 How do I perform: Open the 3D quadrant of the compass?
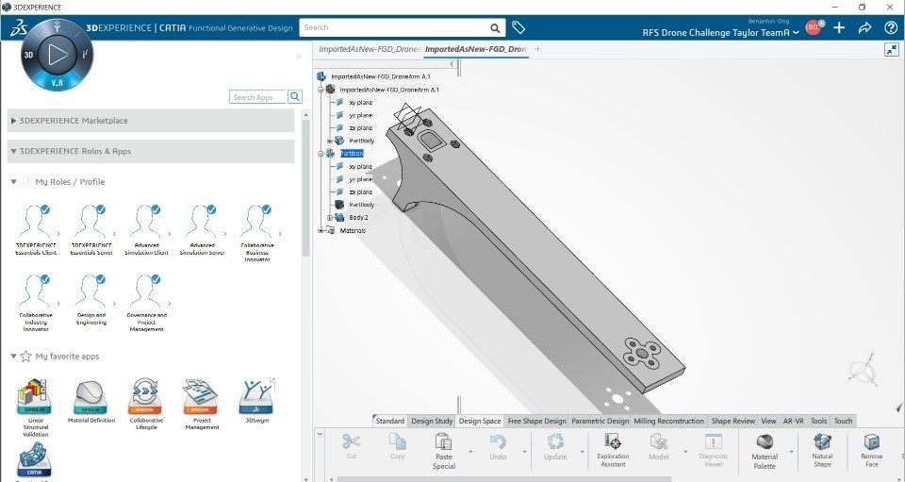coord(29,55)
